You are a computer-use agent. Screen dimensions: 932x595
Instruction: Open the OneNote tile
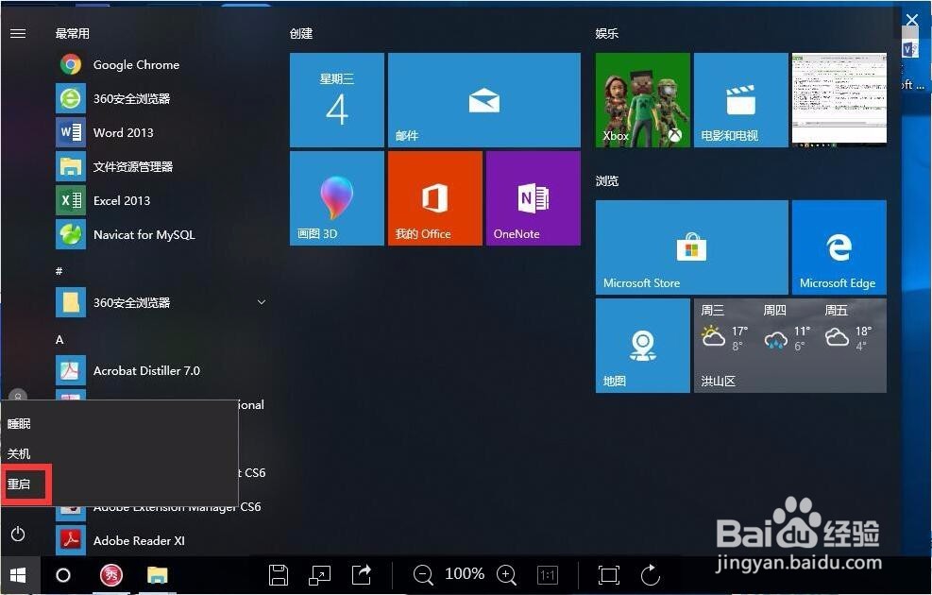(x=534, y=198)
